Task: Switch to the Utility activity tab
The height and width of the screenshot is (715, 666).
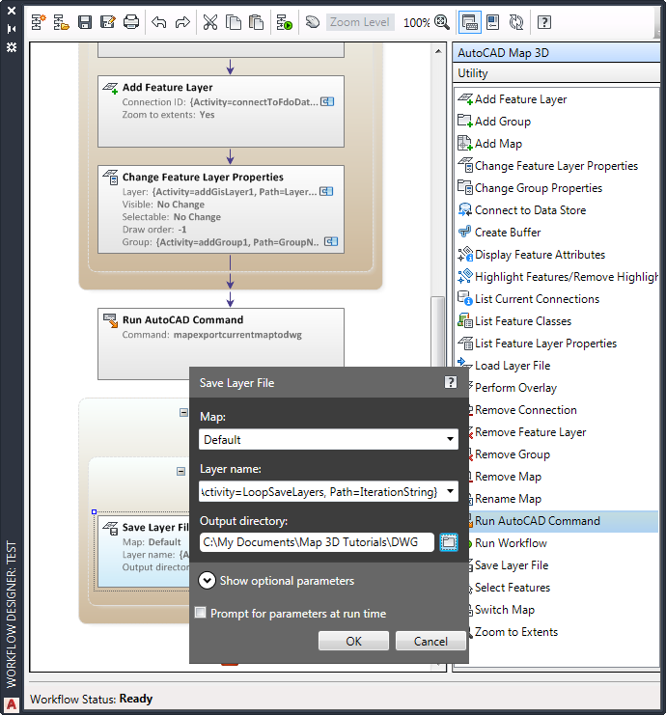Action: (x=558, y=73)
